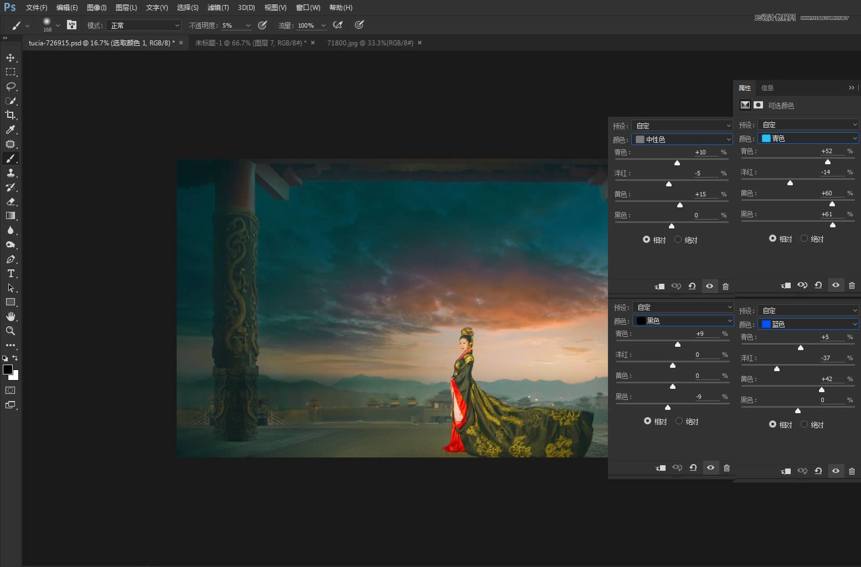Click the 黄色 slider in 青色 panel

832,204
